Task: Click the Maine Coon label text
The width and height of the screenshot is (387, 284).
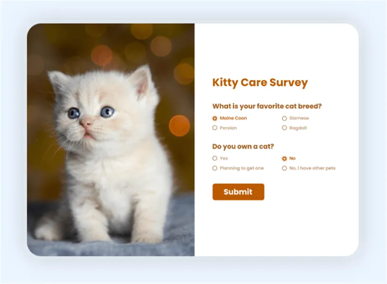Action: (233, 118)
